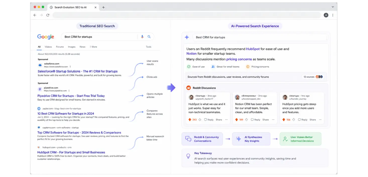Open the More search filters dropdown
368x177 pixels.
tap(93, 47)
